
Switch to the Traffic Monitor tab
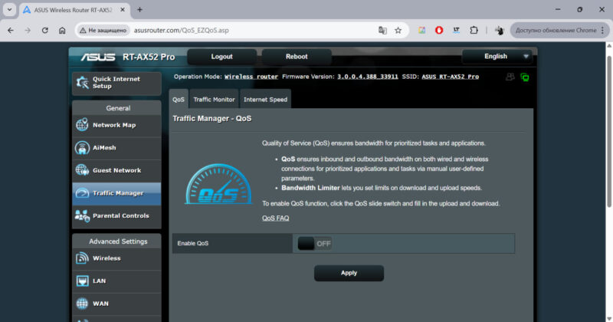pyautogui.click(x=214, y=100)
